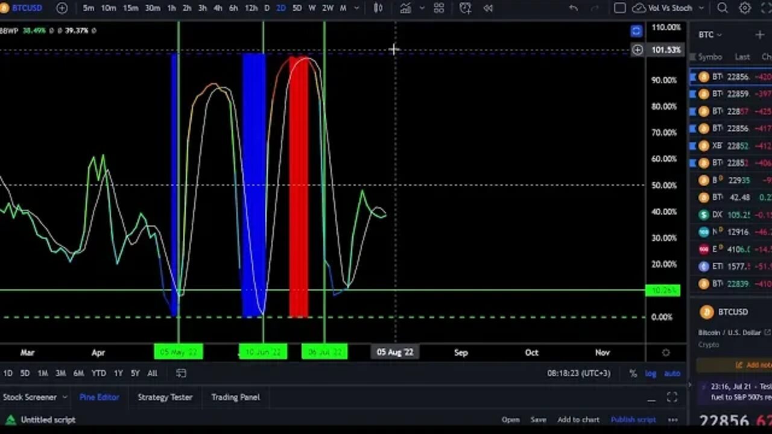Click the 05 May '22 time marker
The width and height of the screenshot is (772, 434).
[x=178, y=352]
